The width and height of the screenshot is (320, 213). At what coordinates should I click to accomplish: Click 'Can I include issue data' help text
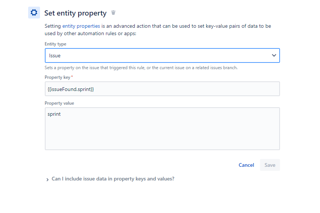tap(113, 179)
